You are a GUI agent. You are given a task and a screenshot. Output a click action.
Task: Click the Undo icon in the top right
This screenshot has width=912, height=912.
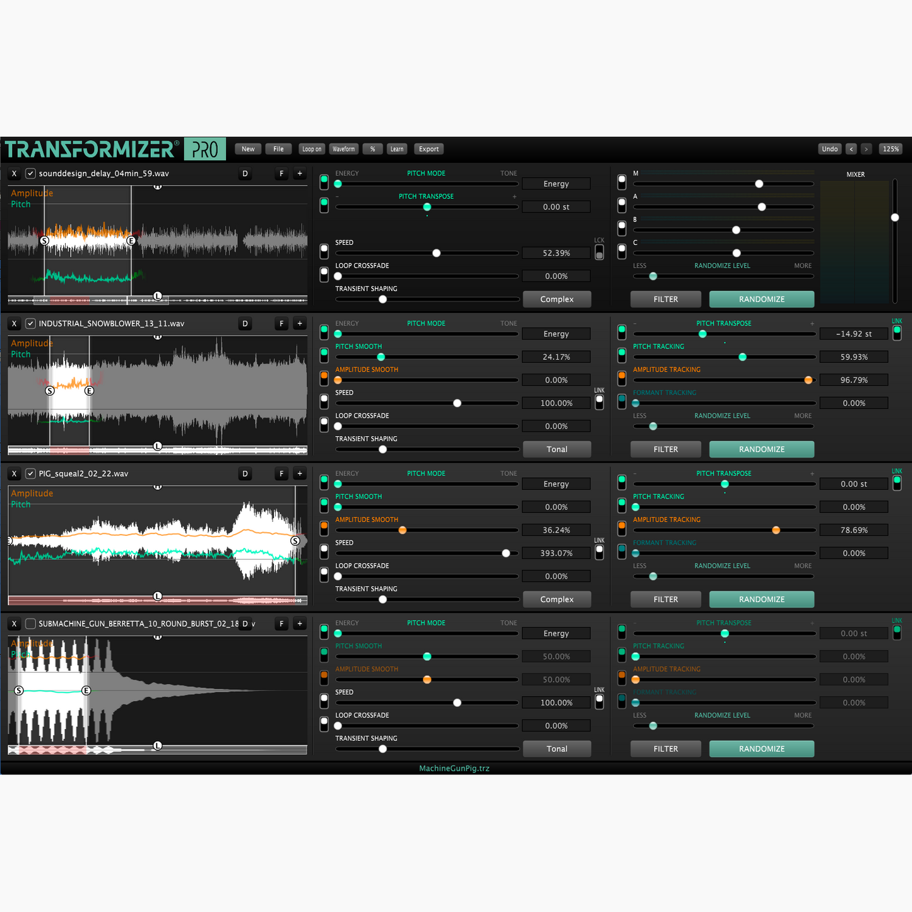[x=829, y=149]
